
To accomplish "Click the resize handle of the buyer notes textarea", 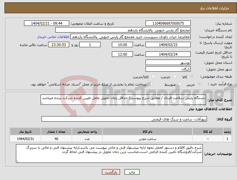I will pos(17,161).
